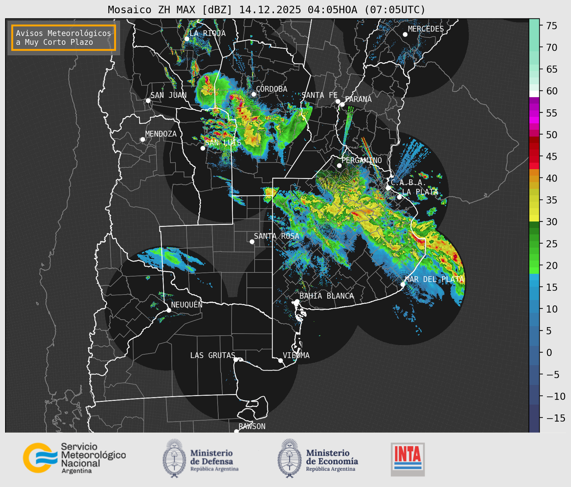571x487 pixels.
Task: Click the Avisos Meteorológicos a Muy Corto Plazo box
Action: coord(64,38)
